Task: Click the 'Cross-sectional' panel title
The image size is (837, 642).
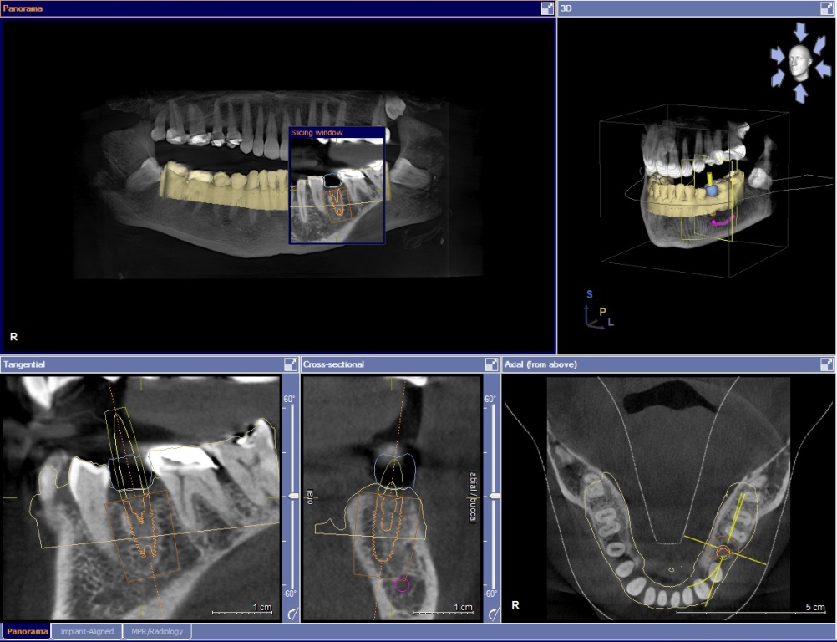Action: tap(333, 364)
